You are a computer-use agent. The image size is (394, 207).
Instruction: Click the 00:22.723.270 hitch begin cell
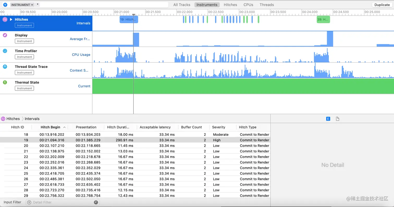[52, 190]
